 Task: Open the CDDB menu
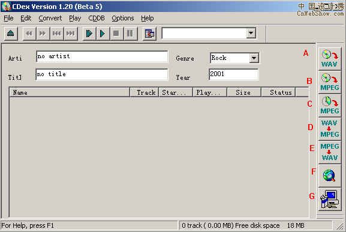click(97, 18)
